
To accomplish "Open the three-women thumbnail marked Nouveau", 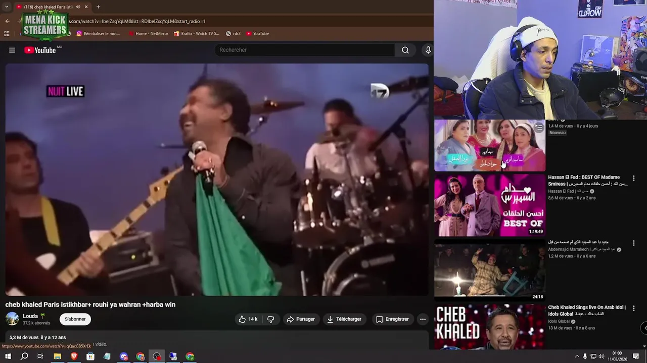I will (x=490, y=146).
